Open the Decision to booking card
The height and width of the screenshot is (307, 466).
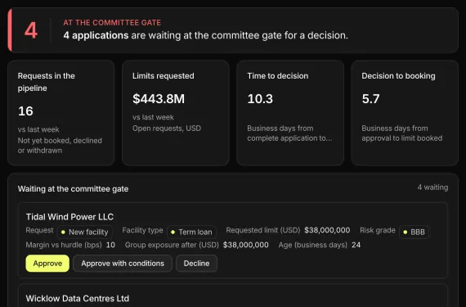coord(405,113)
